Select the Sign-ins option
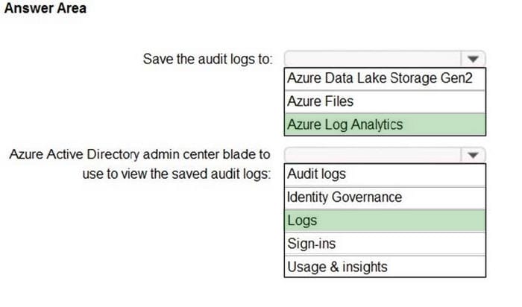This screenshot has width=522, height=307. pos(385,244)
